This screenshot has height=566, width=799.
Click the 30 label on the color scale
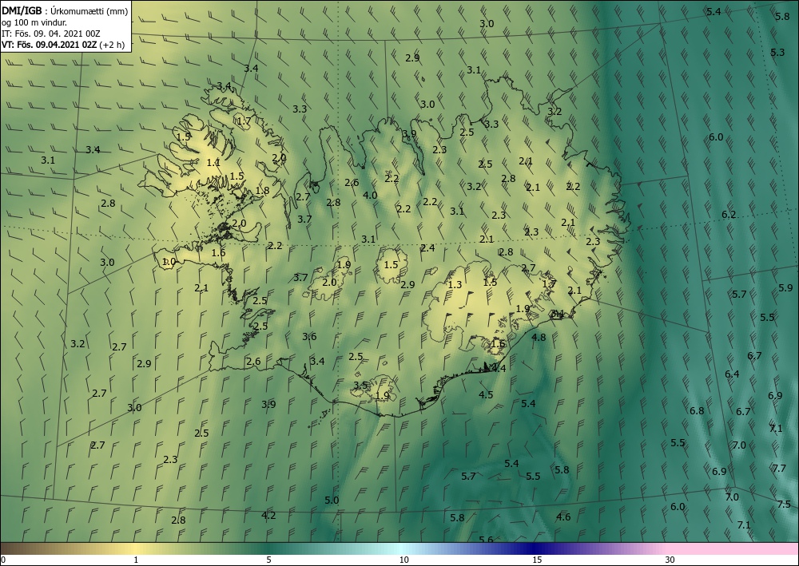[670, 560]
